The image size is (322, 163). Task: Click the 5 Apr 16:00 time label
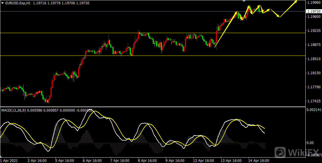coord(65,160)
